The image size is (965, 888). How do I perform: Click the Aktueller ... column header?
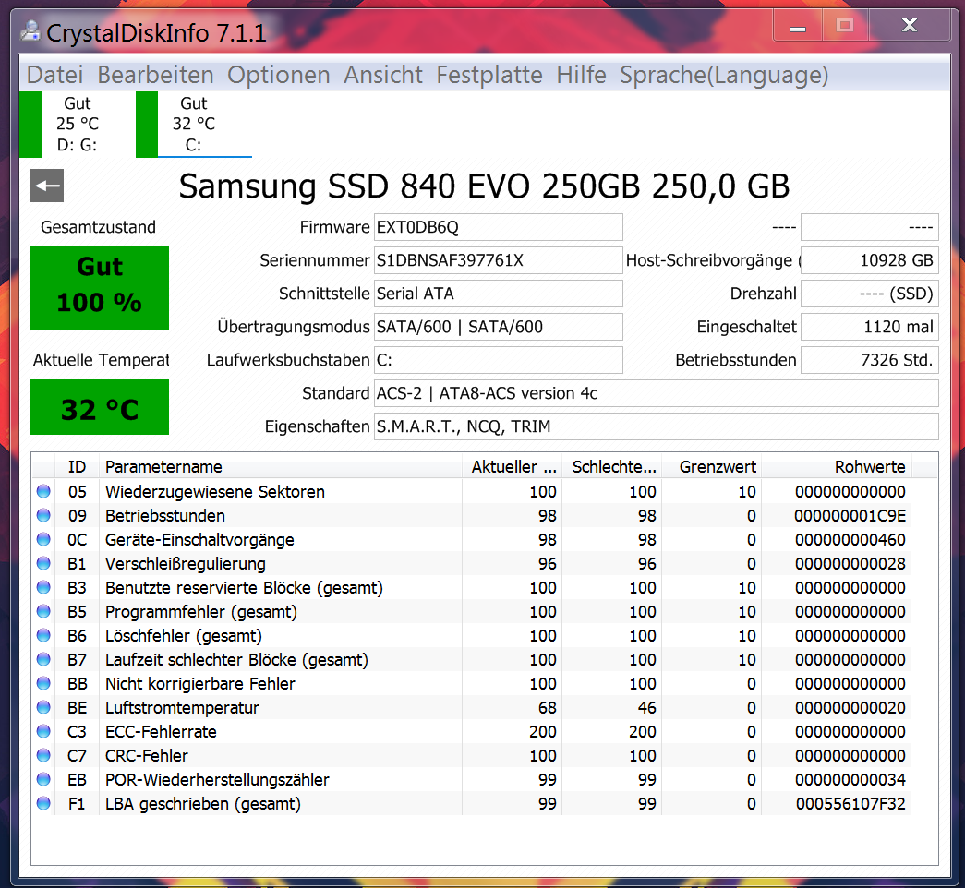[x=512, y=466]
